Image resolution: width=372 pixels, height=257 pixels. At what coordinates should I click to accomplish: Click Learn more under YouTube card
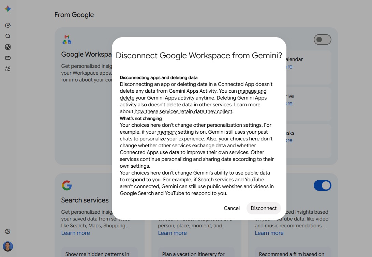(x=269, y=233)
